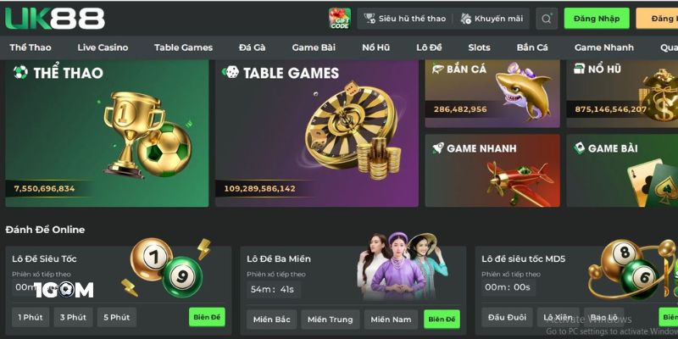Click the Miền Nam region button

[x=391, y=320]
